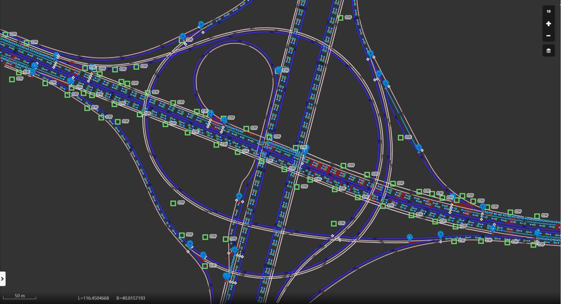Viewport: 561px width, 304px height.
Task: Select the 灯杆 square in top-left corner
Action: coord(5,34)
